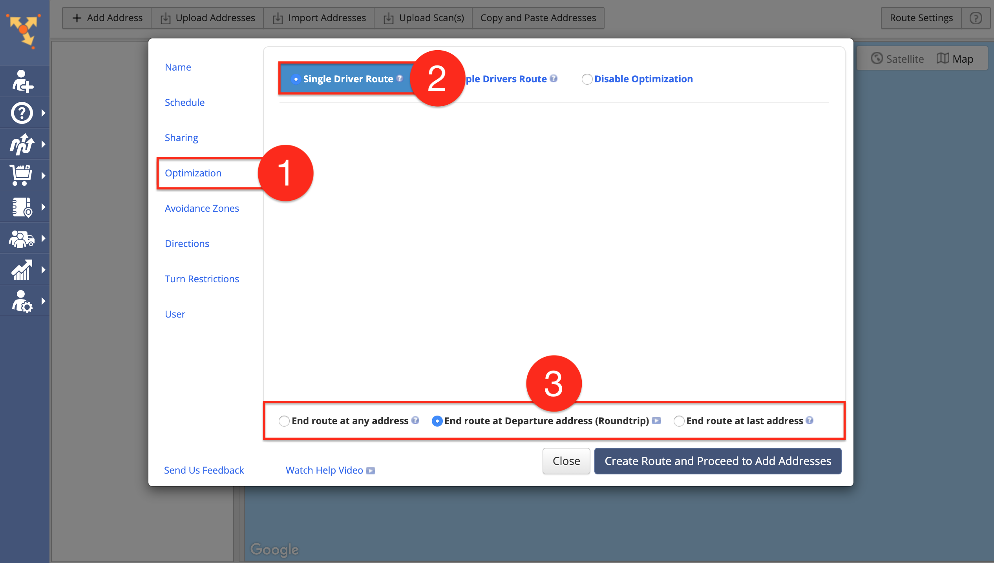The width and height of the screenshot is (994, 563).
Task: Open the Optimization settings tab
Action: [x=193, y=173]
